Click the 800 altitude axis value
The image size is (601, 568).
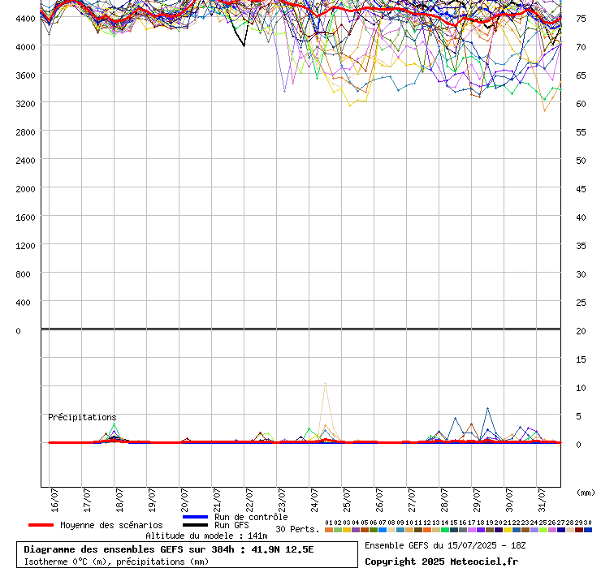coord(23,274)
